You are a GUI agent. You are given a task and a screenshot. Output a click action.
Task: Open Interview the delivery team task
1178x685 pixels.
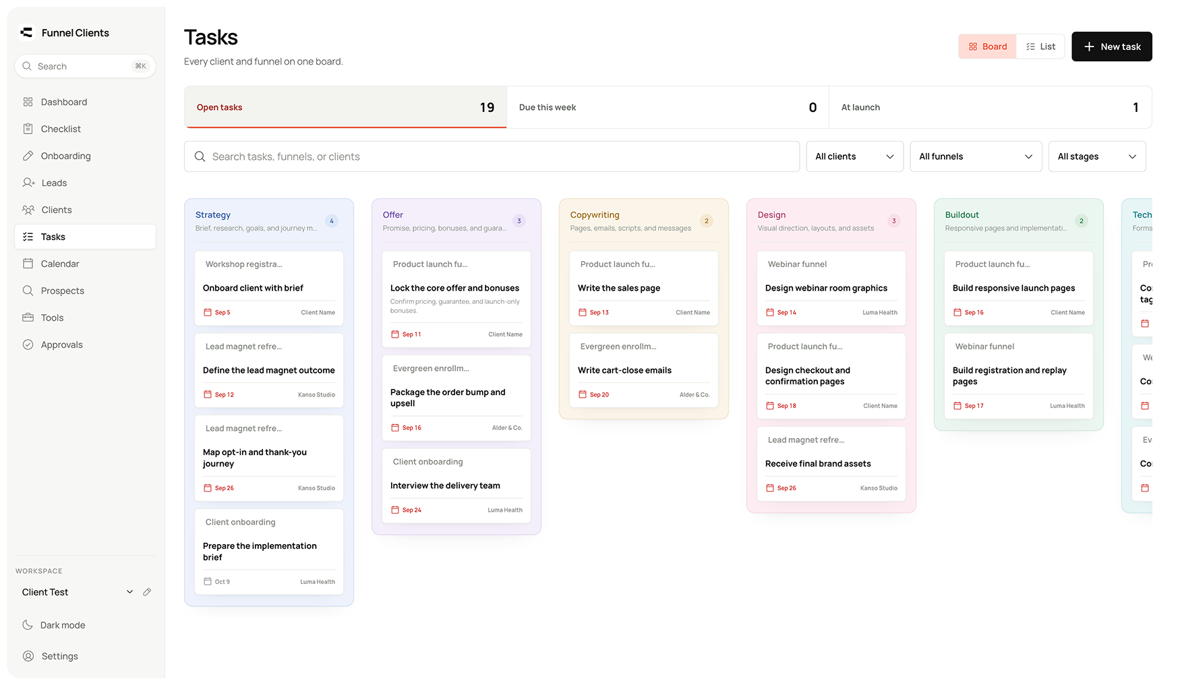pyautogui.click(x=457, y=485)
